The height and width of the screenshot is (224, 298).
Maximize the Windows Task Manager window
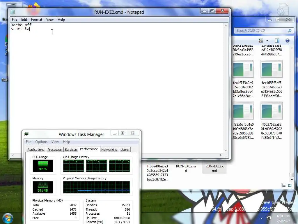pyautogui.click(x=123, y=133)
